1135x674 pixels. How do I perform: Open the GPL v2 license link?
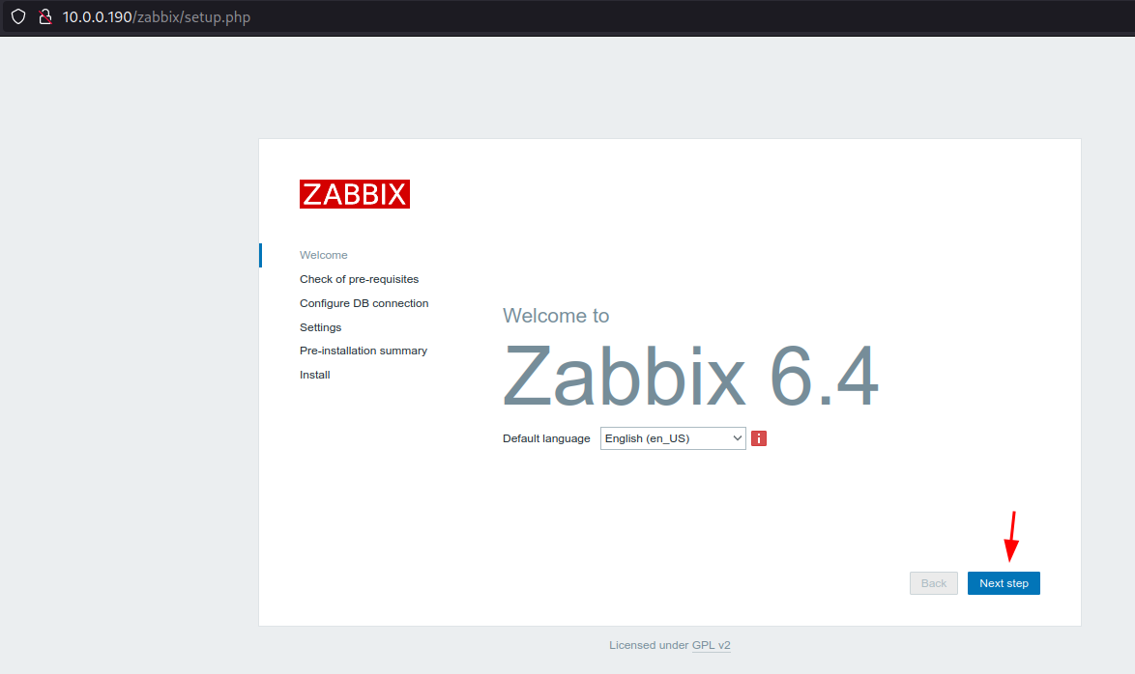click(x=711, y=645)
